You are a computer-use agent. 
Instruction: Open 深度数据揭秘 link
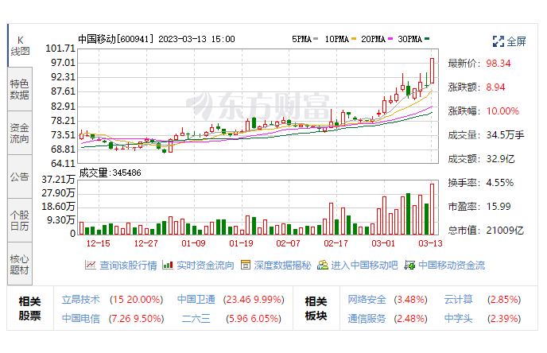tap(282, 266)
